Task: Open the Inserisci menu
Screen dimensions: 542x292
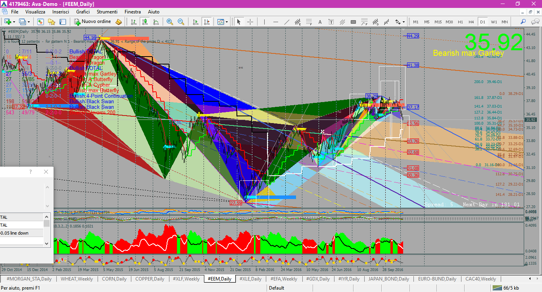Action: pyautogui.click(x=61, y=12)
